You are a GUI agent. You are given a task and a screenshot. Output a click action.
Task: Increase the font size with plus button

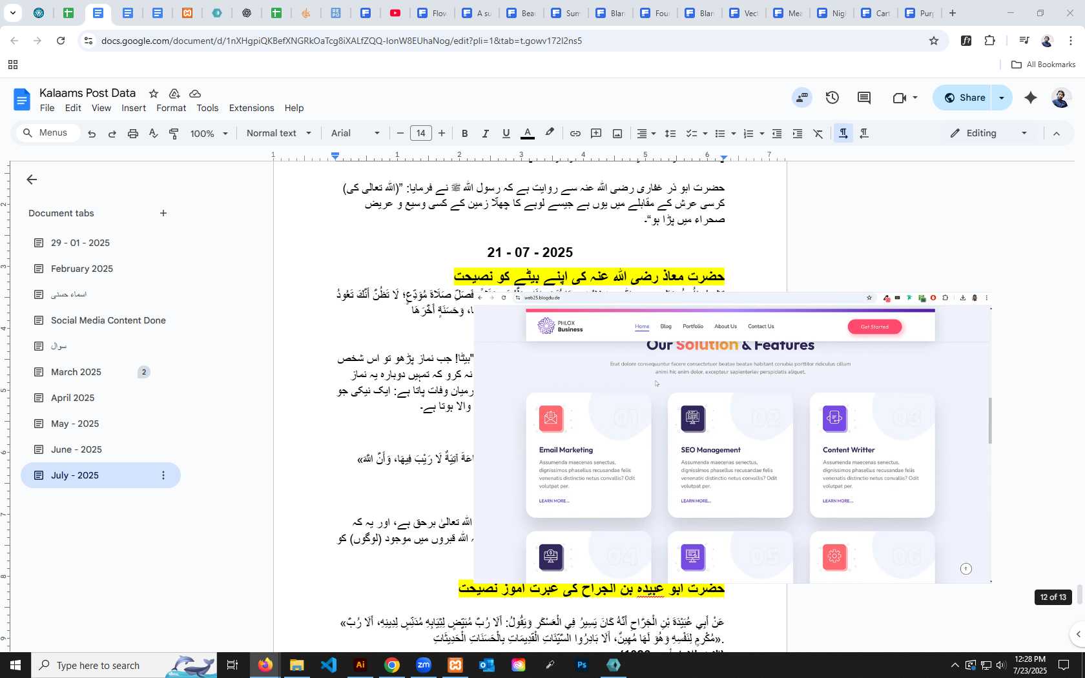point(442,134)
